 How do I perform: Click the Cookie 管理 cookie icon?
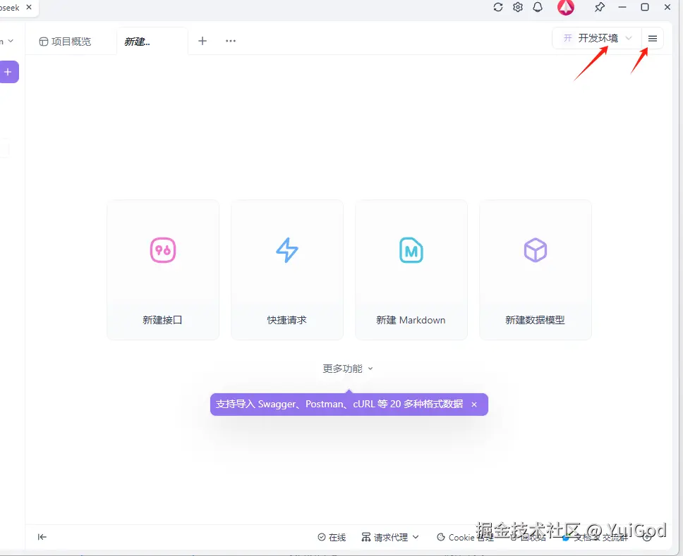pos(441,537)
